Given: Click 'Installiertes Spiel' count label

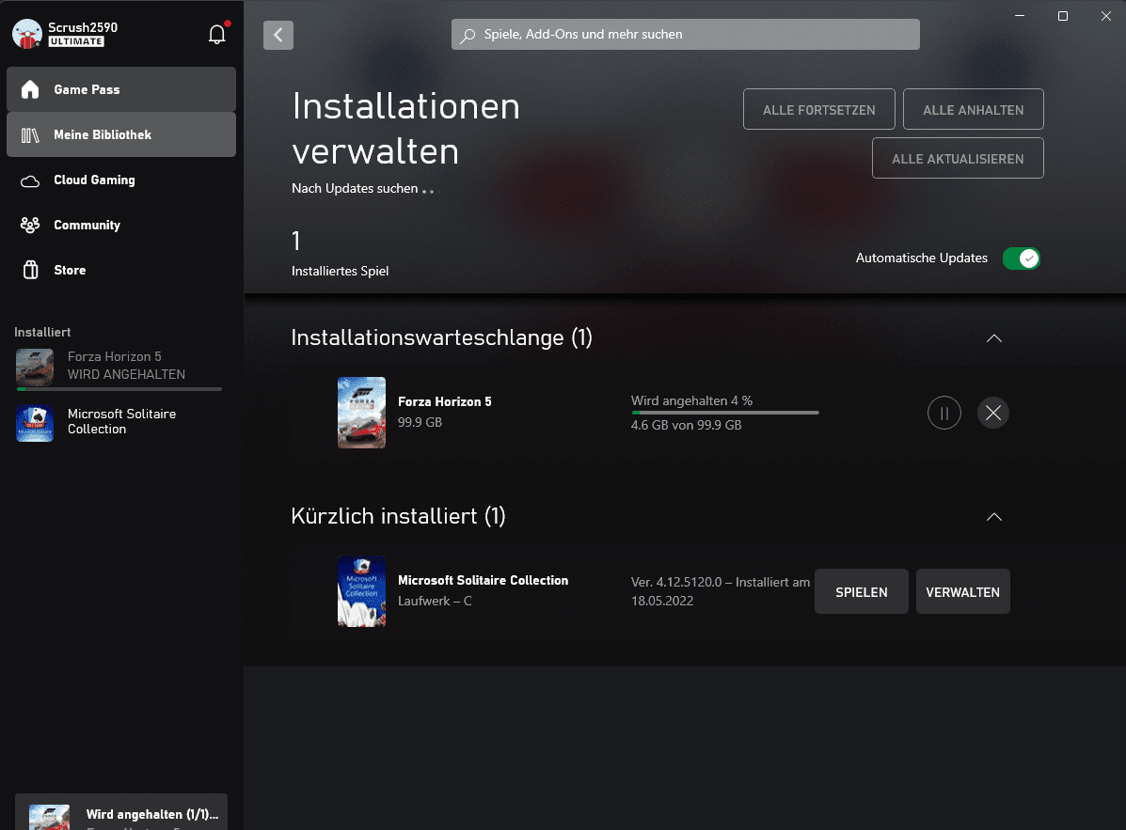Looking at the screenshot, I should 340,271.
